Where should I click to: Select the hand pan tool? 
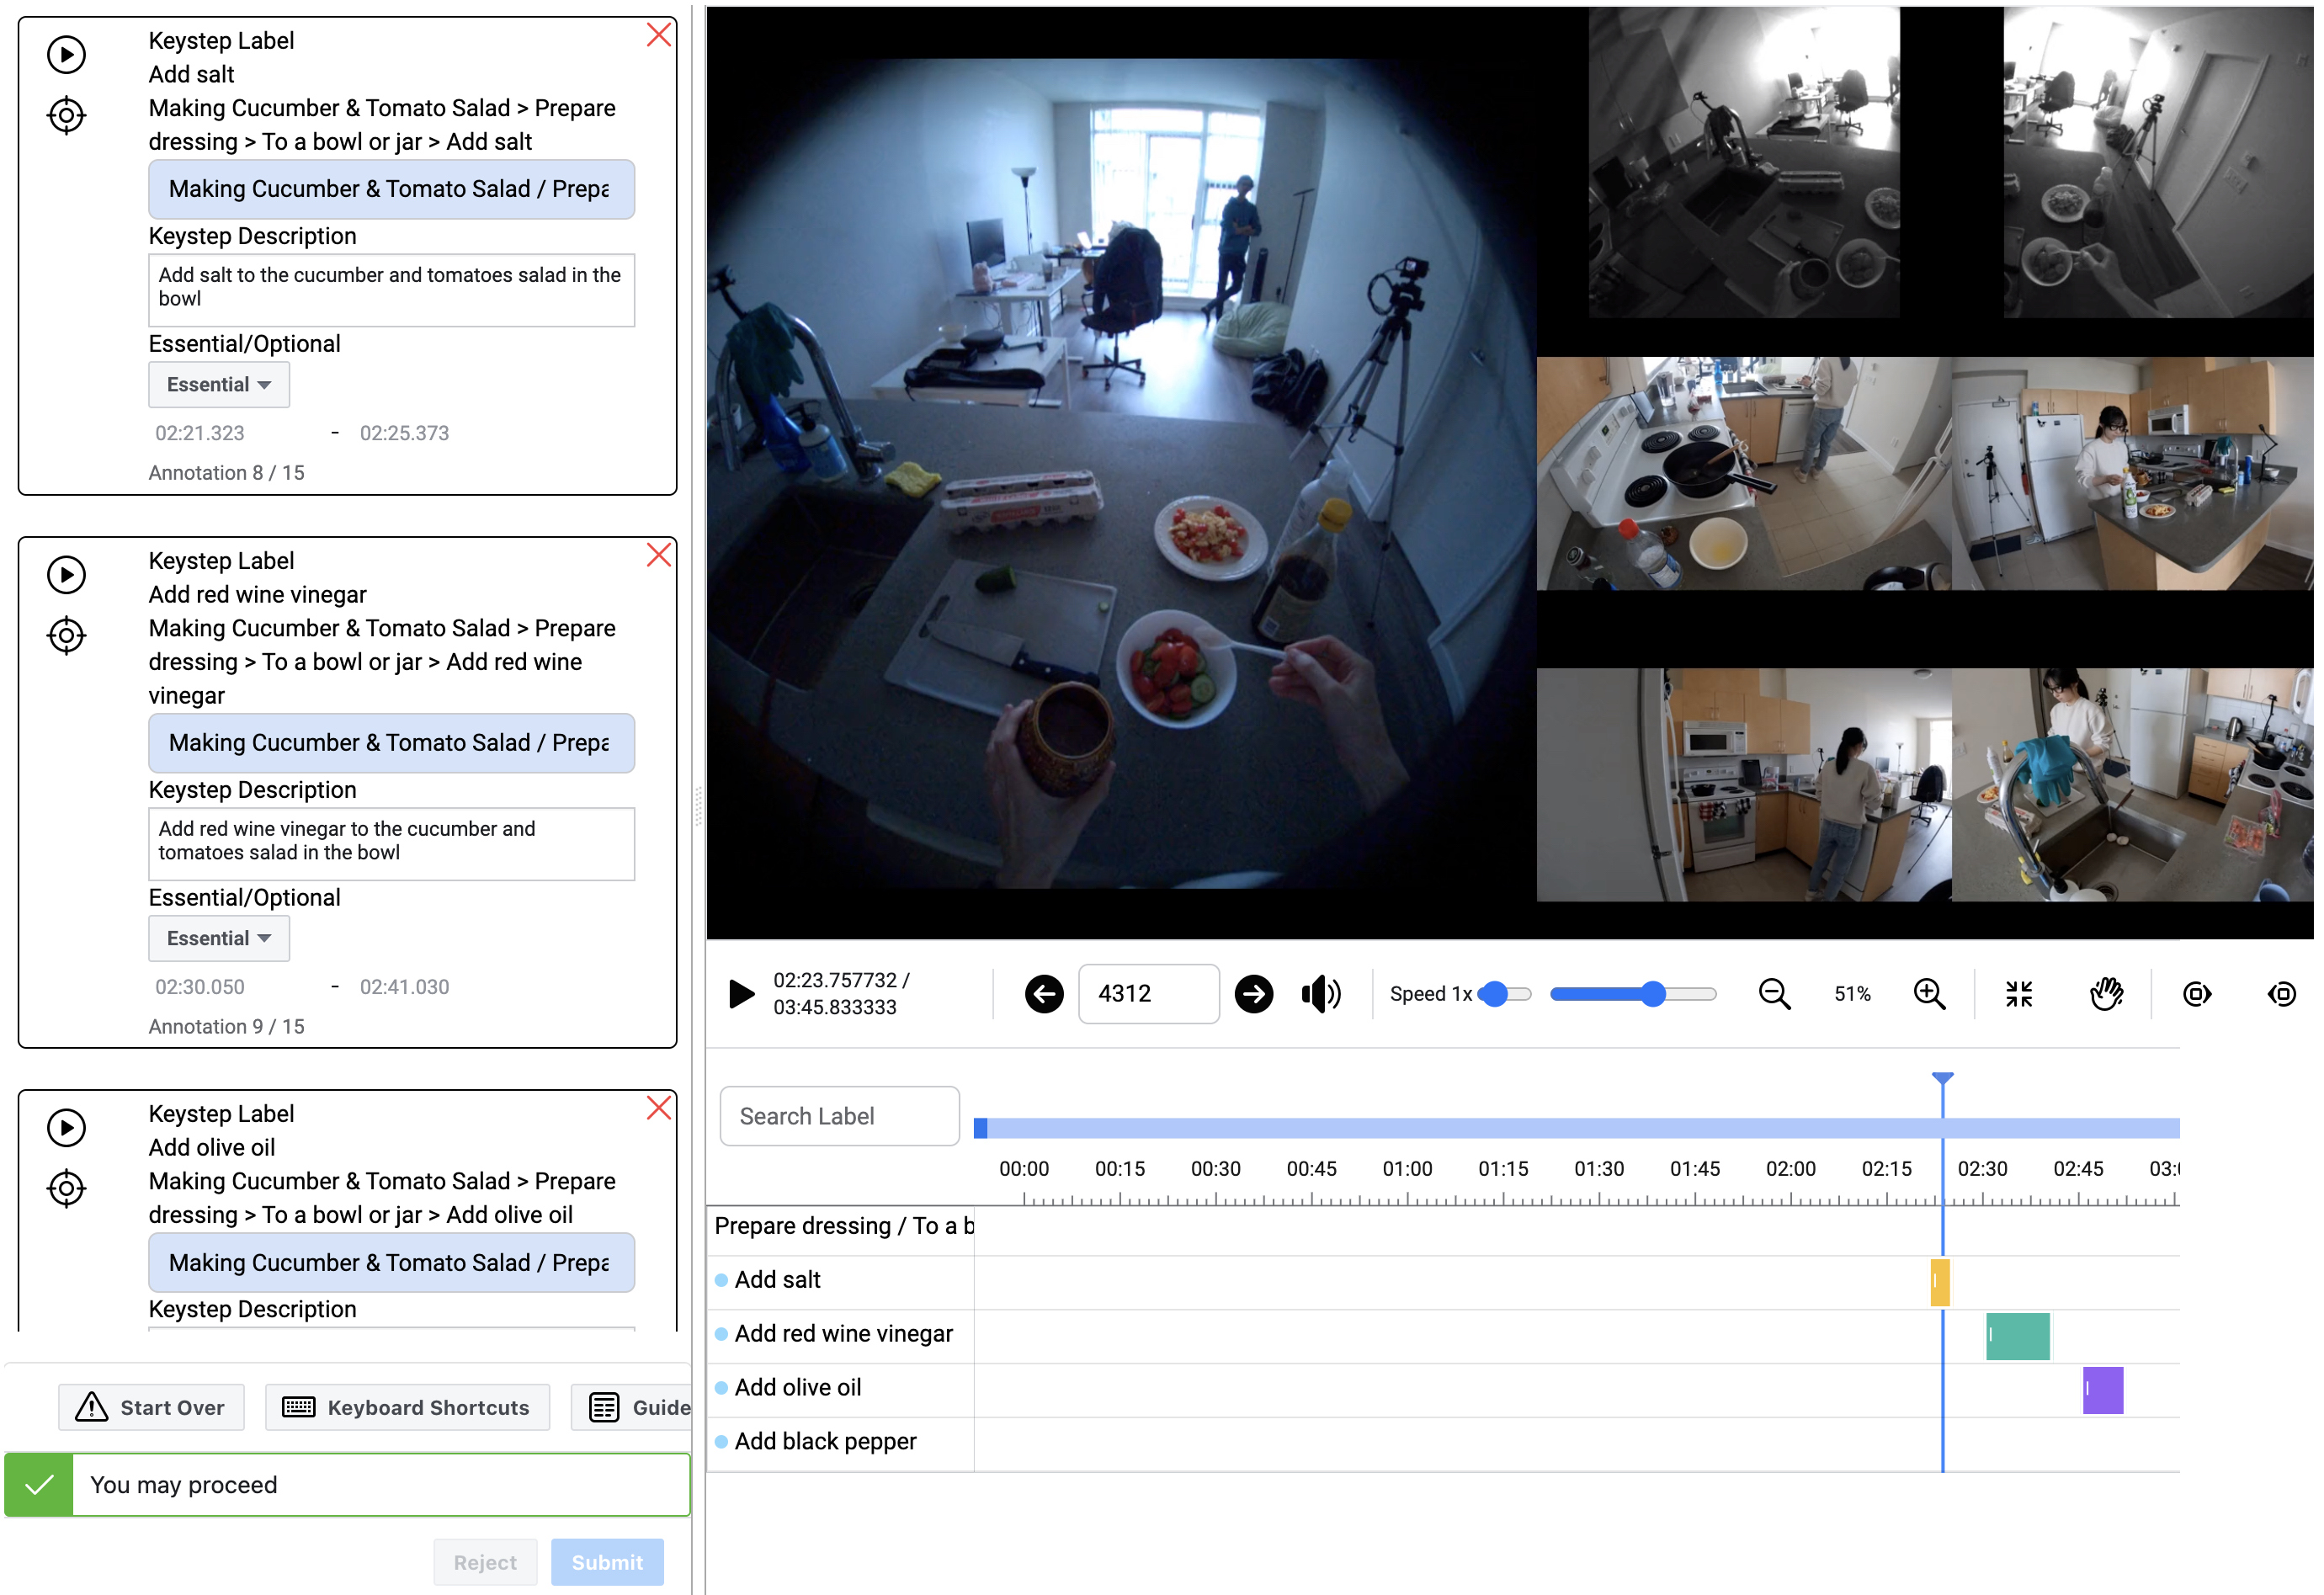(2105, 993)
